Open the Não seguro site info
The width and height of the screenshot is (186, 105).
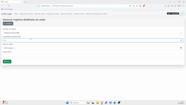click(46, 6)
